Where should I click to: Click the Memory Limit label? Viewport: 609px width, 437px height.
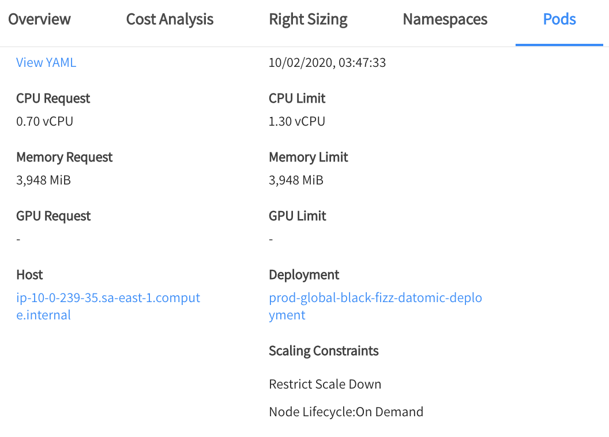(309, 157)
